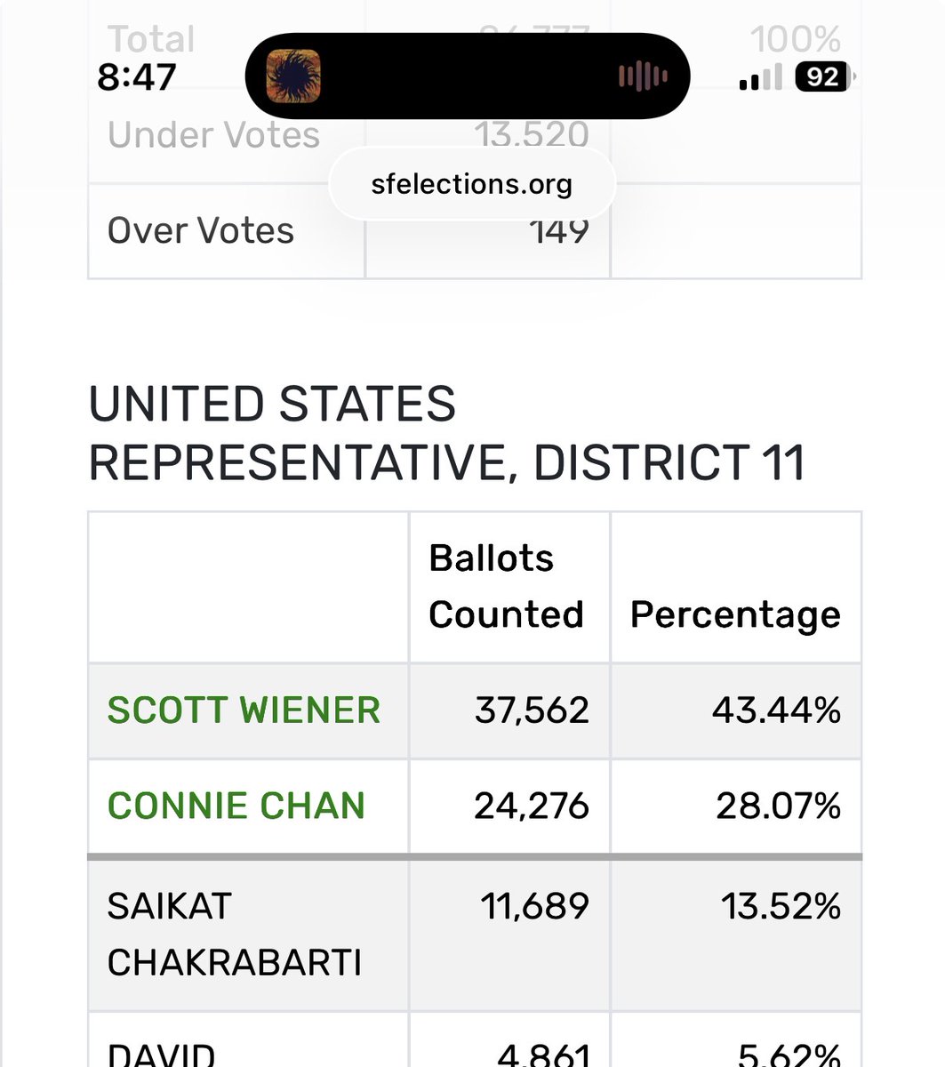Select the SCOTT WIENER candidate name
Image resolution: width=945 pixels, height=1067 pixels.
(x=244, y=710)
